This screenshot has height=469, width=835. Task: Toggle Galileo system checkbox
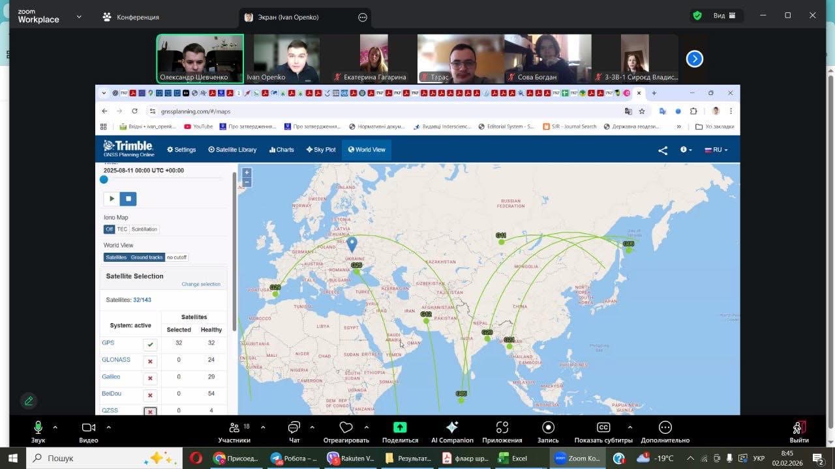click(150, 378)
